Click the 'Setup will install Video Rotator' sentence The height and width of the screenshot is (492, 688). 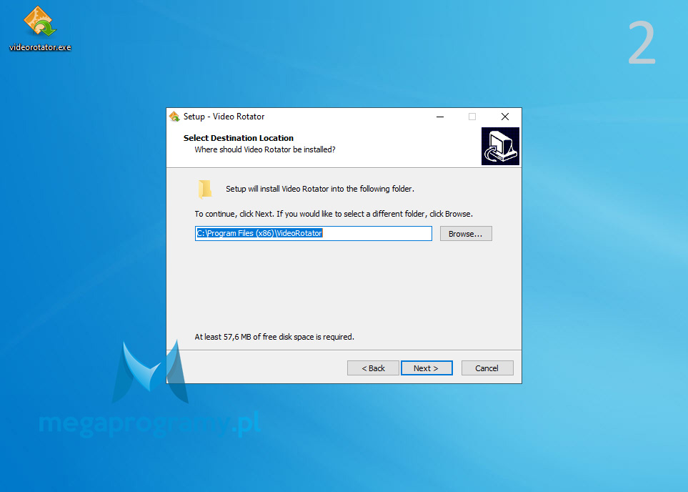click(x=320, y=189)
